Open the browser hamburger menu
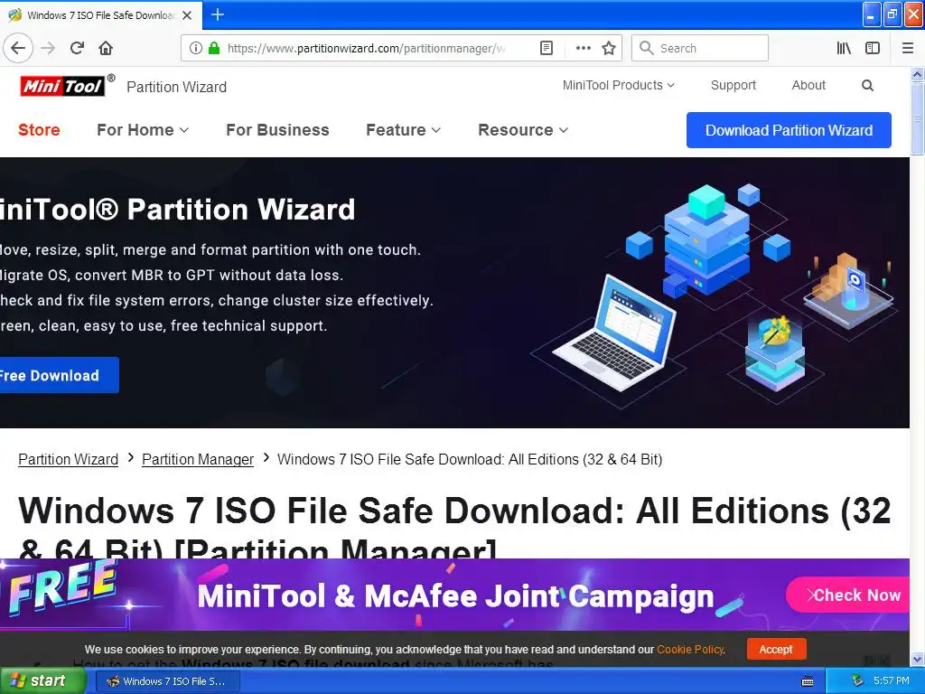Screen dimensions: 925x694 click(907, 48)
